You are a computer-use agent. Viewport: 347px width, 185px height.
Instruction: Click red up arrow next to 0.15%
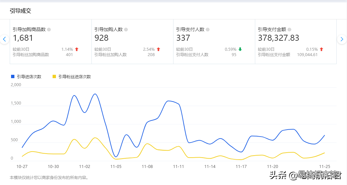[322, 49]
